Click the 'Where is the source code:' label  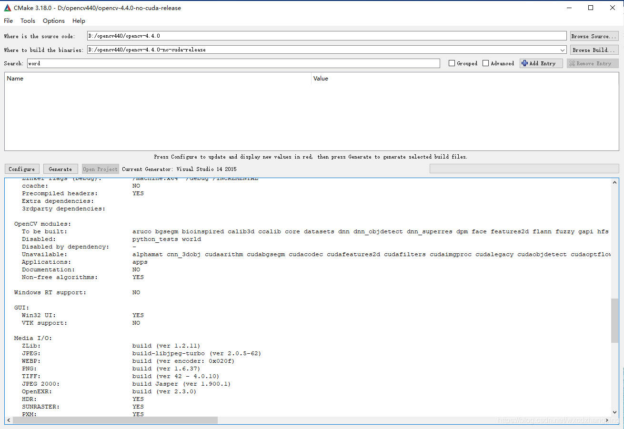coord(40,36)
